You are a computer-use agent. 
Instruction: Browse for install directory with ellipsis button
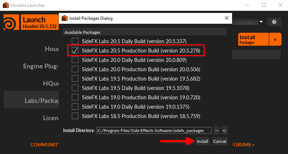217,131
